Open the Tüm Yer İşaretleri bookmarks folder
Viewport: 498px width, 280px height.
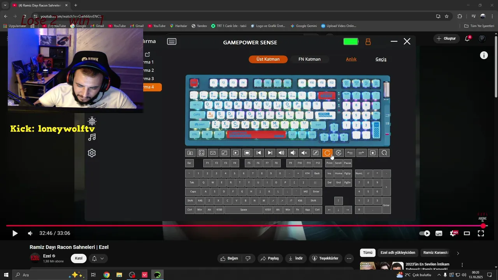pos(479,26)
